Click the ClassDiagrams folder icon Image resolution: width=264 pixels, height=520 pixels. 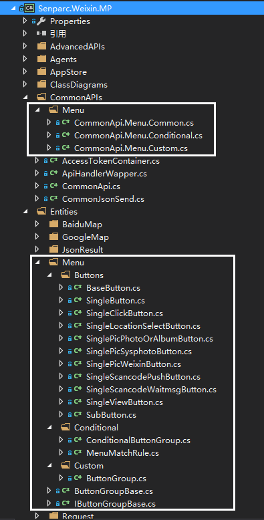click(x=41, y=85)
